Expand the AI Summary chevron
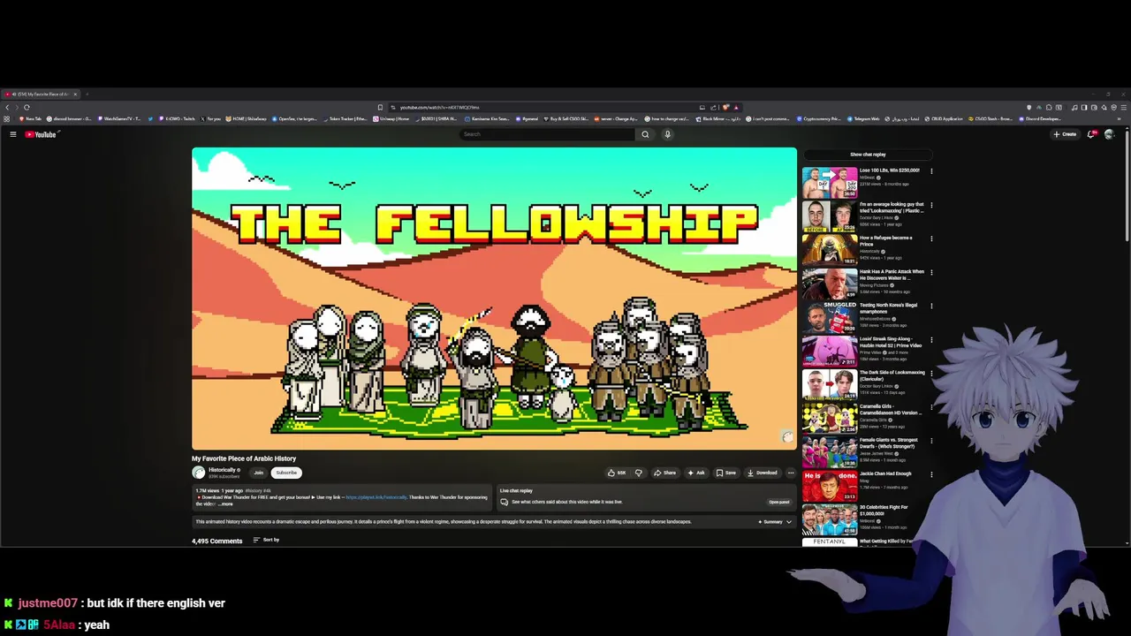Image resolution: width=1131 pixels, height=636 pixels. click(x=789, y=522)
